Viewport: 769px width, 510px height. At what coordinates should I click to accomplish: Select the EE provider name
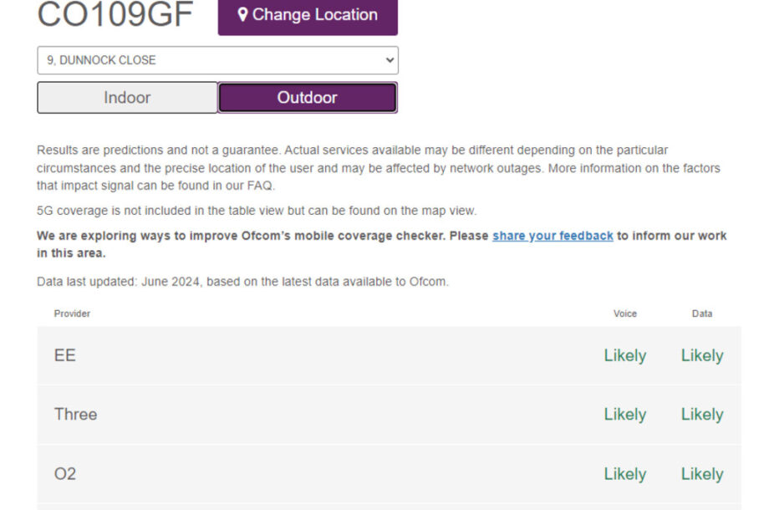click(x=64, y=355)
